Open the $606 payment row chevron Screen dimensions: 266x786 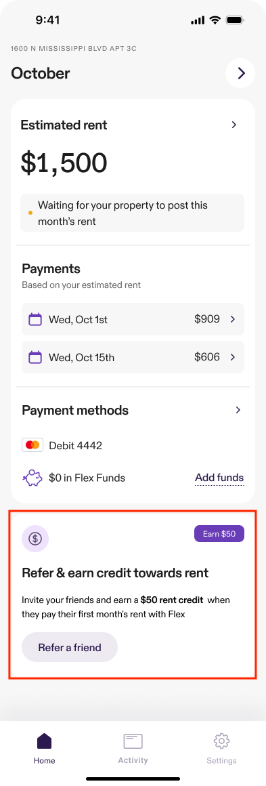click(x=232, y=357)
